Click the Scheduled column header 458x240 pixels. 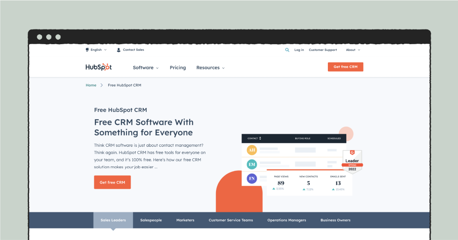pos(334,138)
